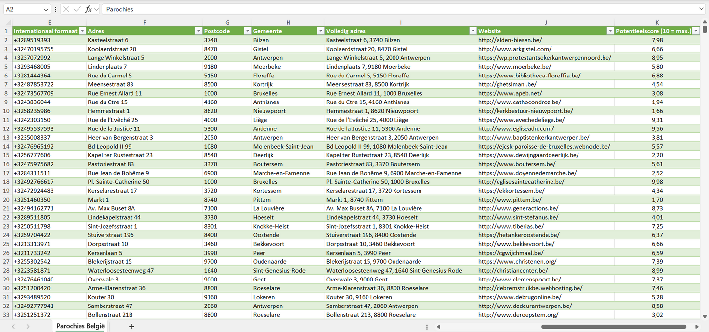Image resolution: width=709 pixels, height=332 pixels.
Task: Click the Insert Function fx icon
Action: (x=88, y=9)
